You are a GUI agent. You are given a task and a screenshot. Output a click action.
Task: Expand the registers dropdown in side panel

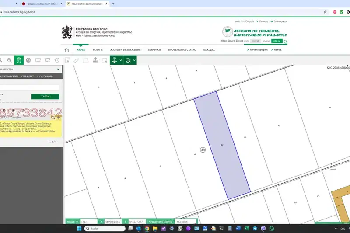(58, 69)
